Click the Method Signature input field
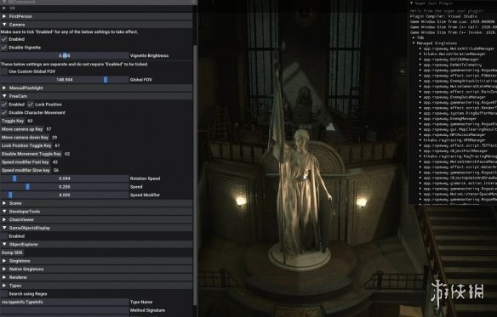Viewport: 497px width, 317px height. 65,310
